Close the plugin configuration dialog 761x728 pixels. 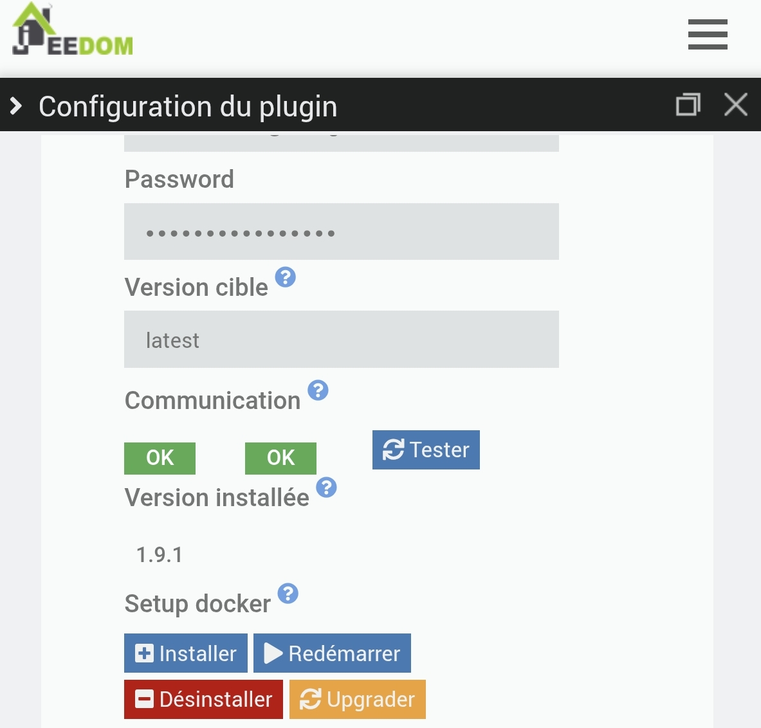(735, 104)
